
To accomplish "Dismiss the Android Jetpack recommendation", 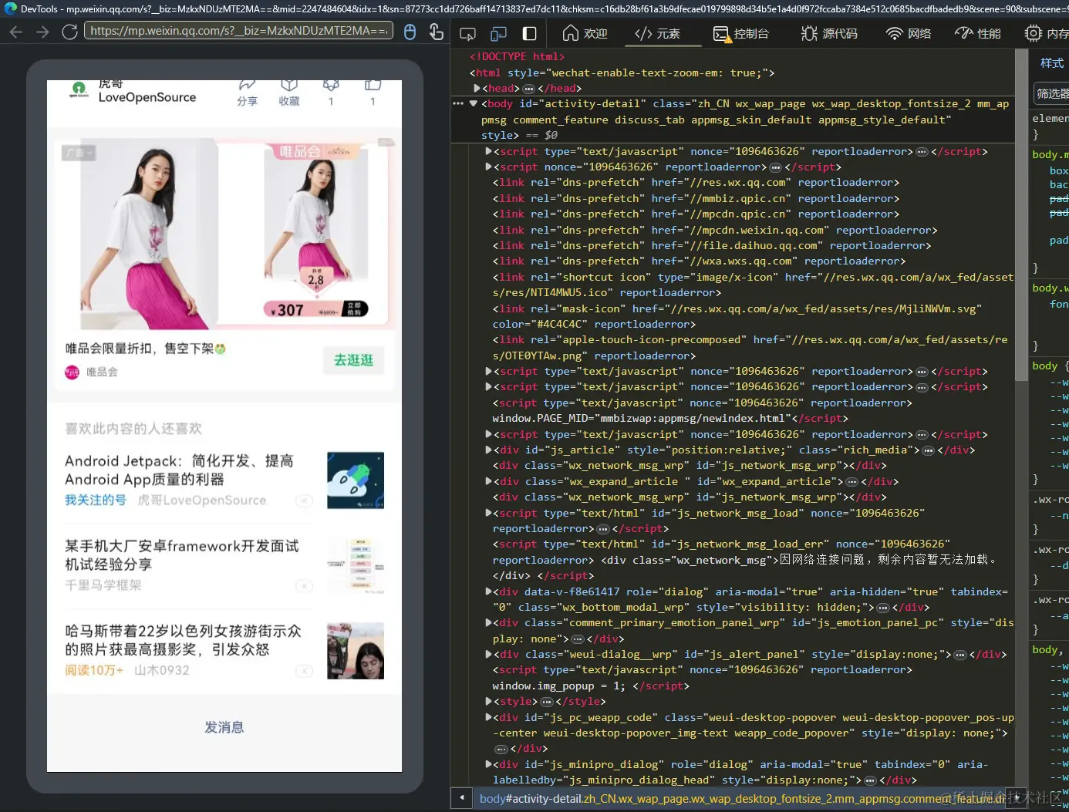I will point(305,500).
